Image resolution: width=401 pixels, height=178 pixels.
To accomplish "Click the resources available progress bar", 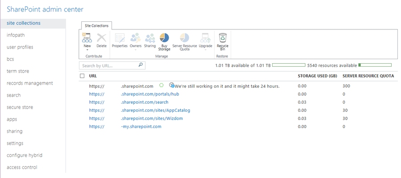I will (x=375, y=65).
